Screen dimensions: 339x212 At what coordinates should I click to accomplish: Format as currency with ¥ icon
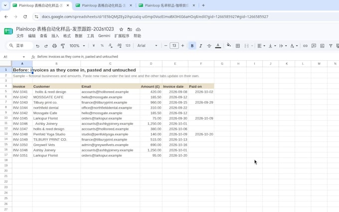94,46
